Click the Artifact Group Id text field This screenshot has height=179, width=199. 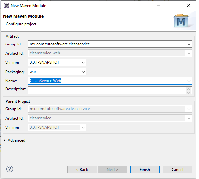106,44
